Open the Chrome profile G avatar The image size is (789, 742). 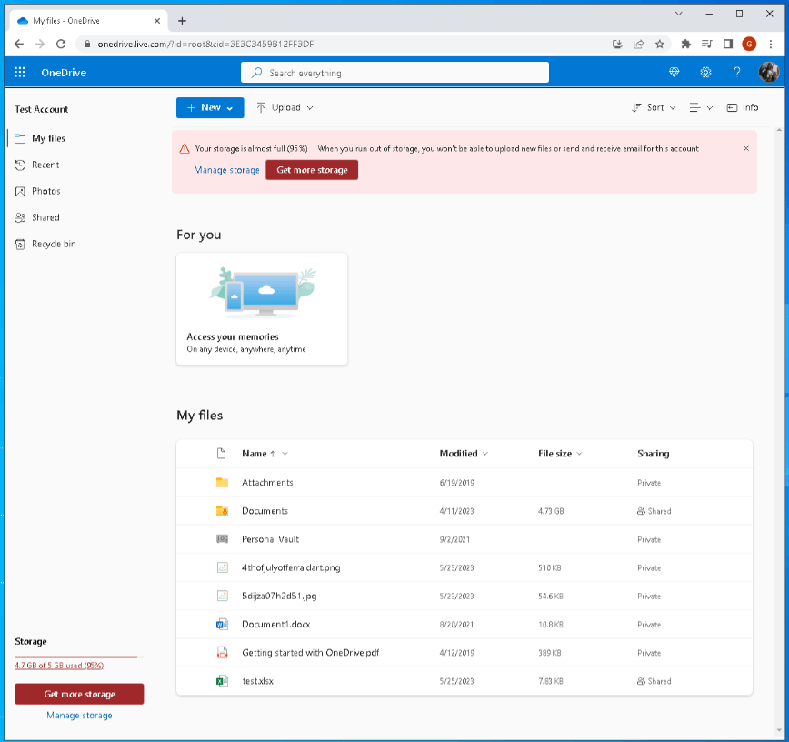pyautogui.click(x=749, y=44)
